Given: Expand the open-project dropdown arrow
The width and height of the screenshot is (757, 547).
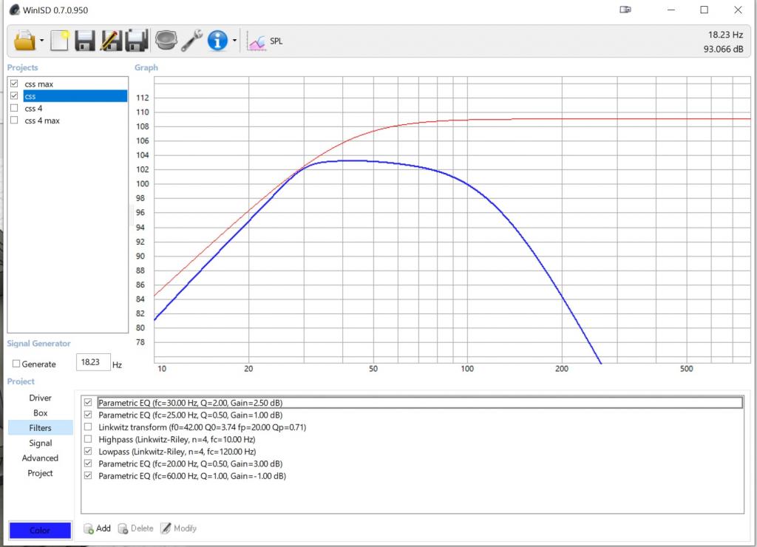Looking at the screenshot, I should 42,41.
